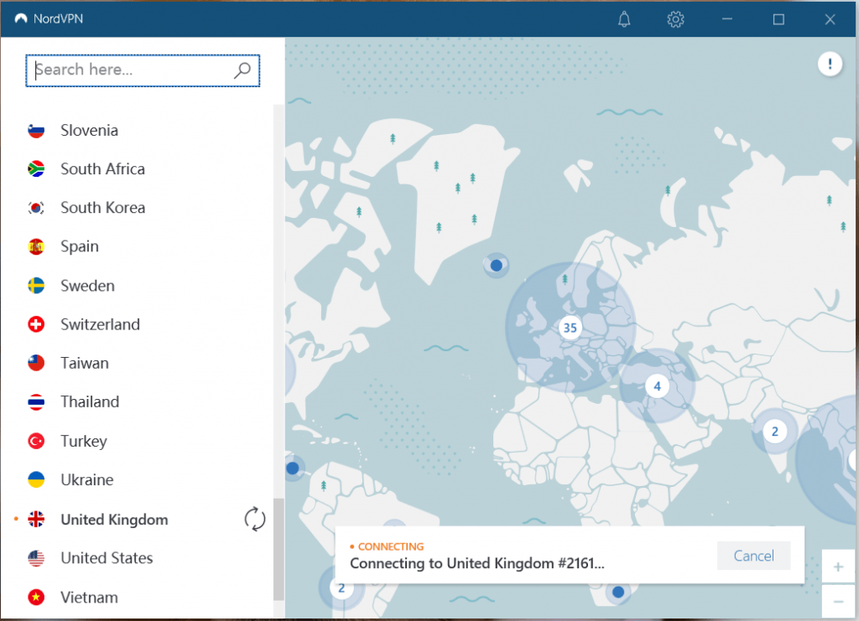The width and height of the screenshot is (859, 621).
Task: Click the Europe cluster marker labeled 35
Action: 570,328
